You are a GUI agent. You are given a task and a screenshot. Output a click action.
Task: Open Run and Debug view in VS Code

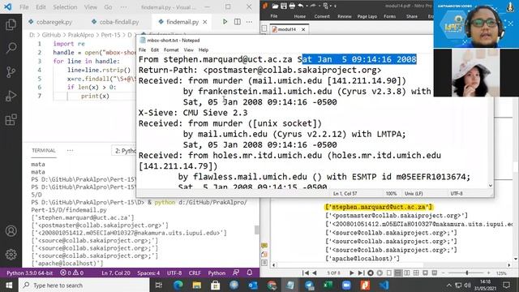tap(11, 96)
